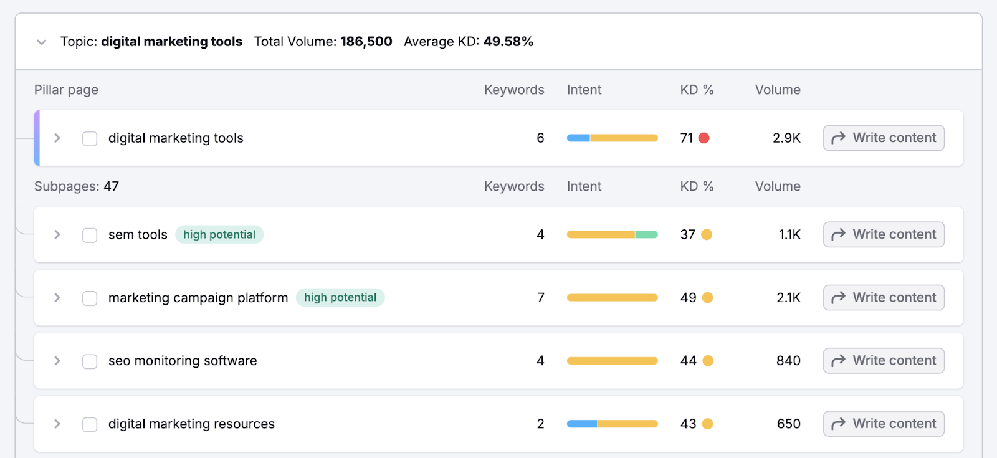Click the Pillar page column header
The height and width of the screenshot is (458, 997).
pos(66,90)
